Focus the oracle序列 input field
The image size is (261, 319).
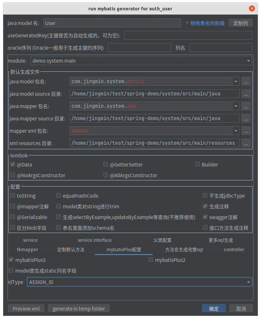(x=139, y=48)
